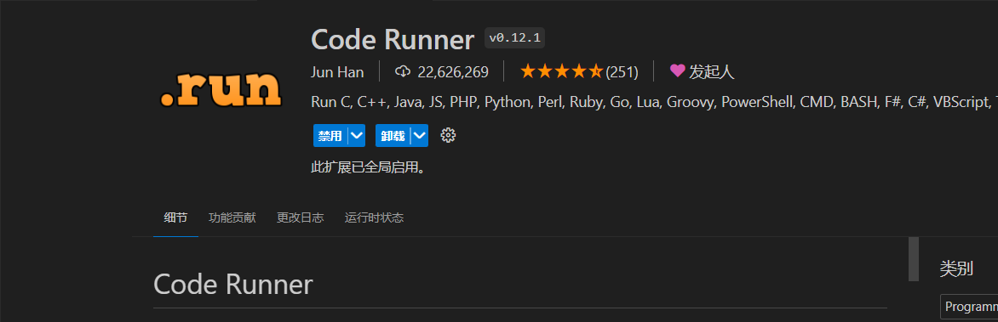Open the extension manage gear icon
The height and width of the screenshot is (322, 998).
448,135
